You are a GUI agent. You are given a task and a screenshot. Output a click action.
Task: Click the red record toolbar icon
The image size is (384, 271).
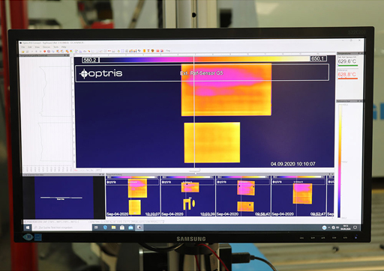[45, 51]
